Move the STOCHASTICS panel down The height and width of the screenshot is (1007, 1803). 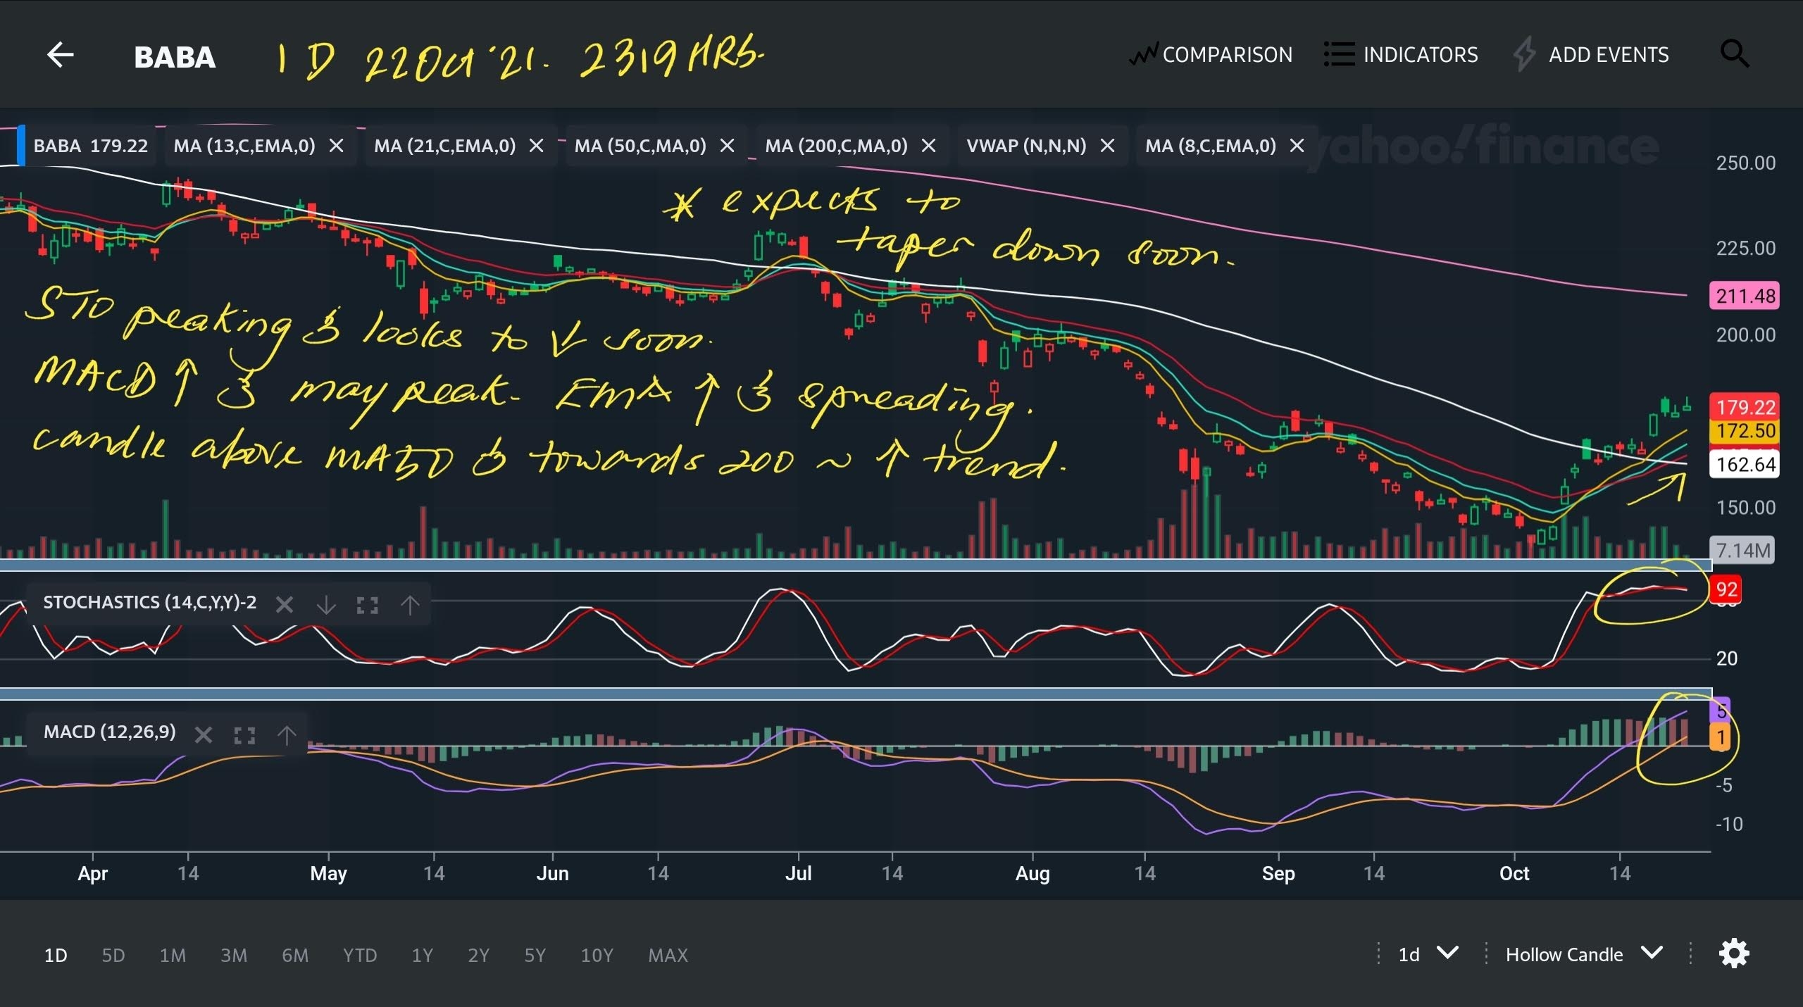(326, 604)
